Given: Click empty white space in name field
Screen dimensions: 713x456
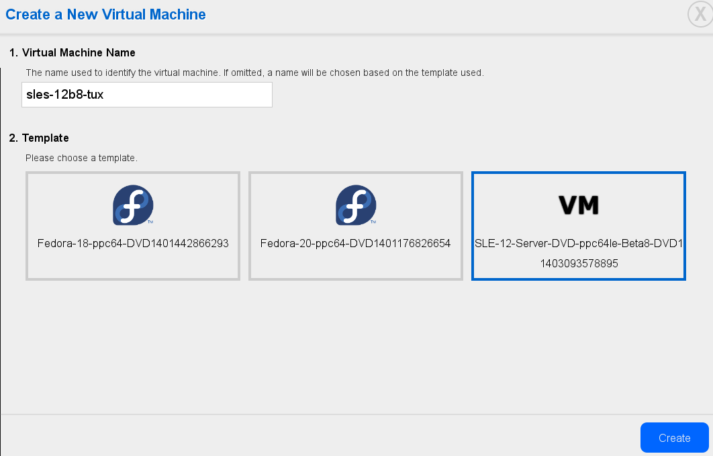Looking at the screenshot, I should pyautogui.click(x=191, y=95).
